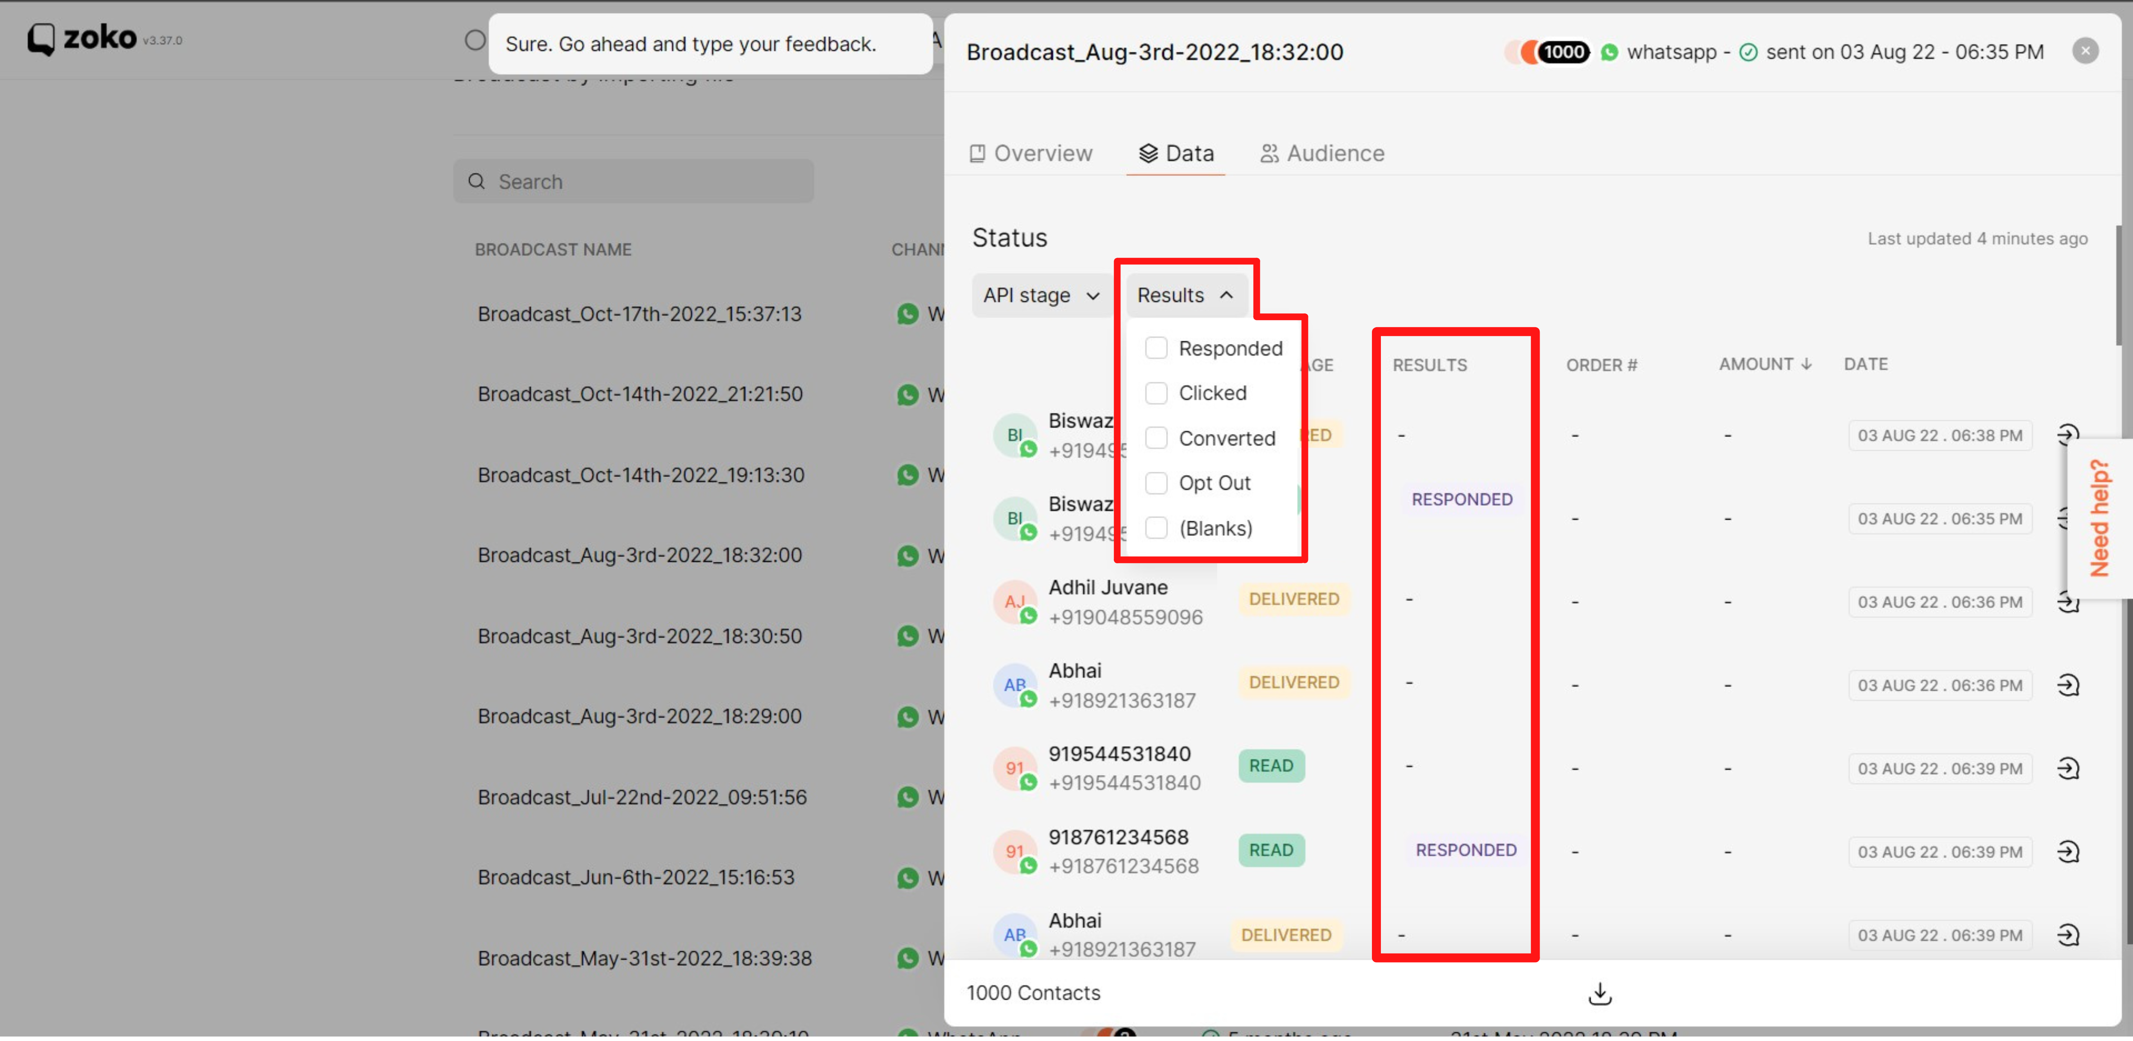
Task: Click the Order # column header
Action: click(x=1601, y=365)
